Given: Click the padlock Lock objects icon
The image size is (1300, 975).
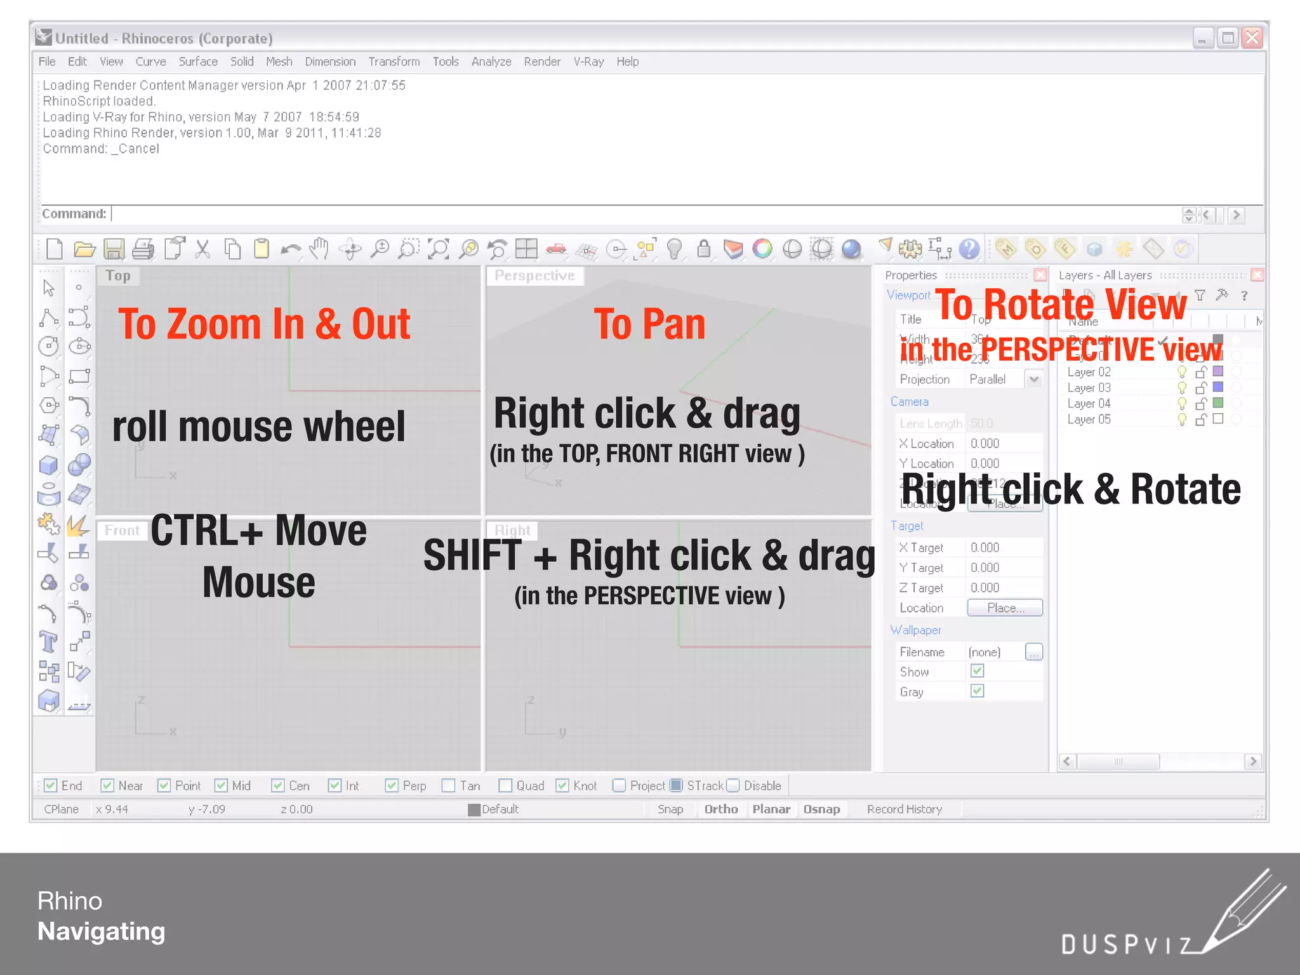Looking at the screenshot, I should (x=704, y=249).
